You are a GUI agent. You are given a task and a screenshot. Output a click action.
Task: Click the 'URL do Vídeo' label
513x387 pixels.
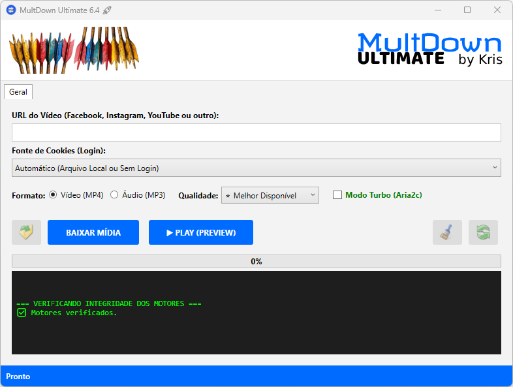click(115, 116)
